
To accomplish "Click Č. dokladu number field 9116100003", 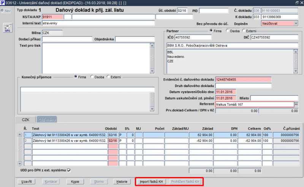I will pos(280,11).
